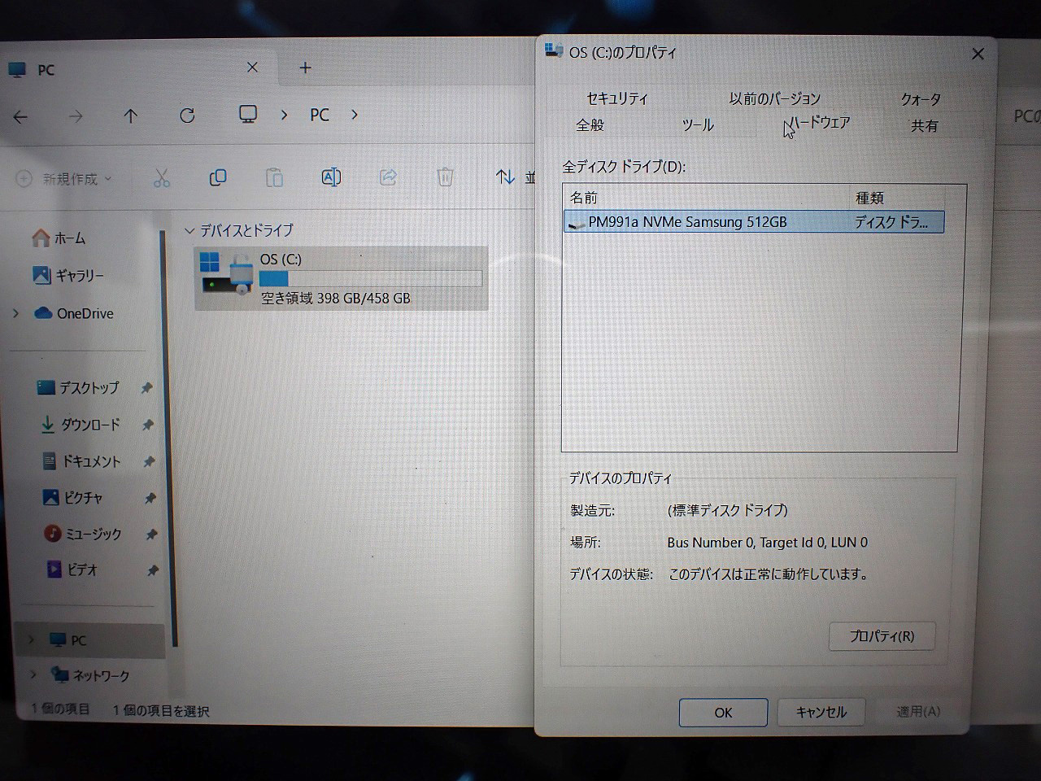Switch to the クォータ tab

(x=921, y=99)
